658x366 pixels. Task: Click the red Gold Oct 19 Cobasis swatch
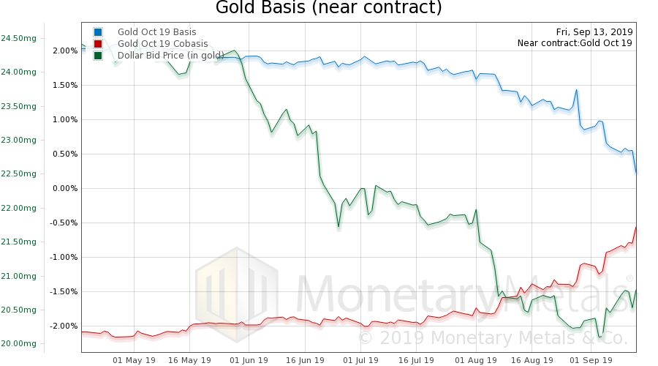98,44
